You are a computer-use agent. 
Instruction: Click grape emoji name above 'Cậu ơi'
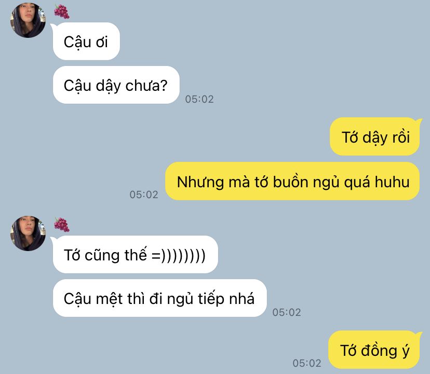point(62,11)
